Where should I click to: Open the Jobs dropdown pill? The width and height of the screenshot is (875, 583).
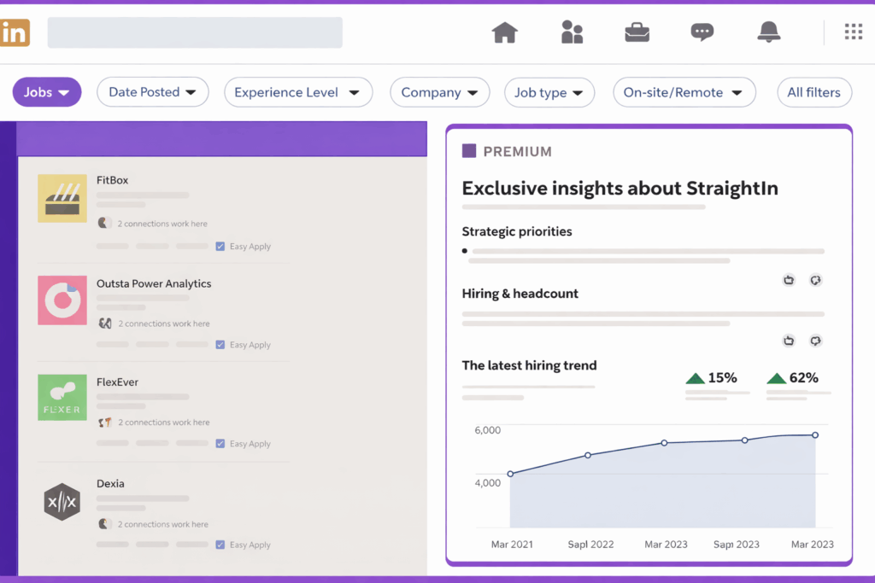click(x=47, y=92)
